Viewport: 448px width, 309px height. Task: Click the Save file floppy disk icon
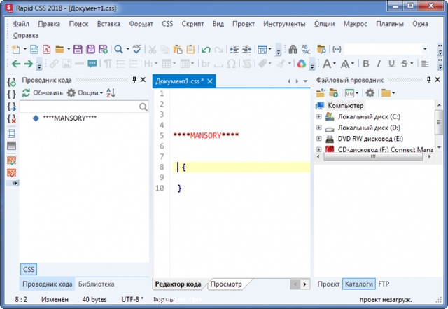tap(78, 50)
